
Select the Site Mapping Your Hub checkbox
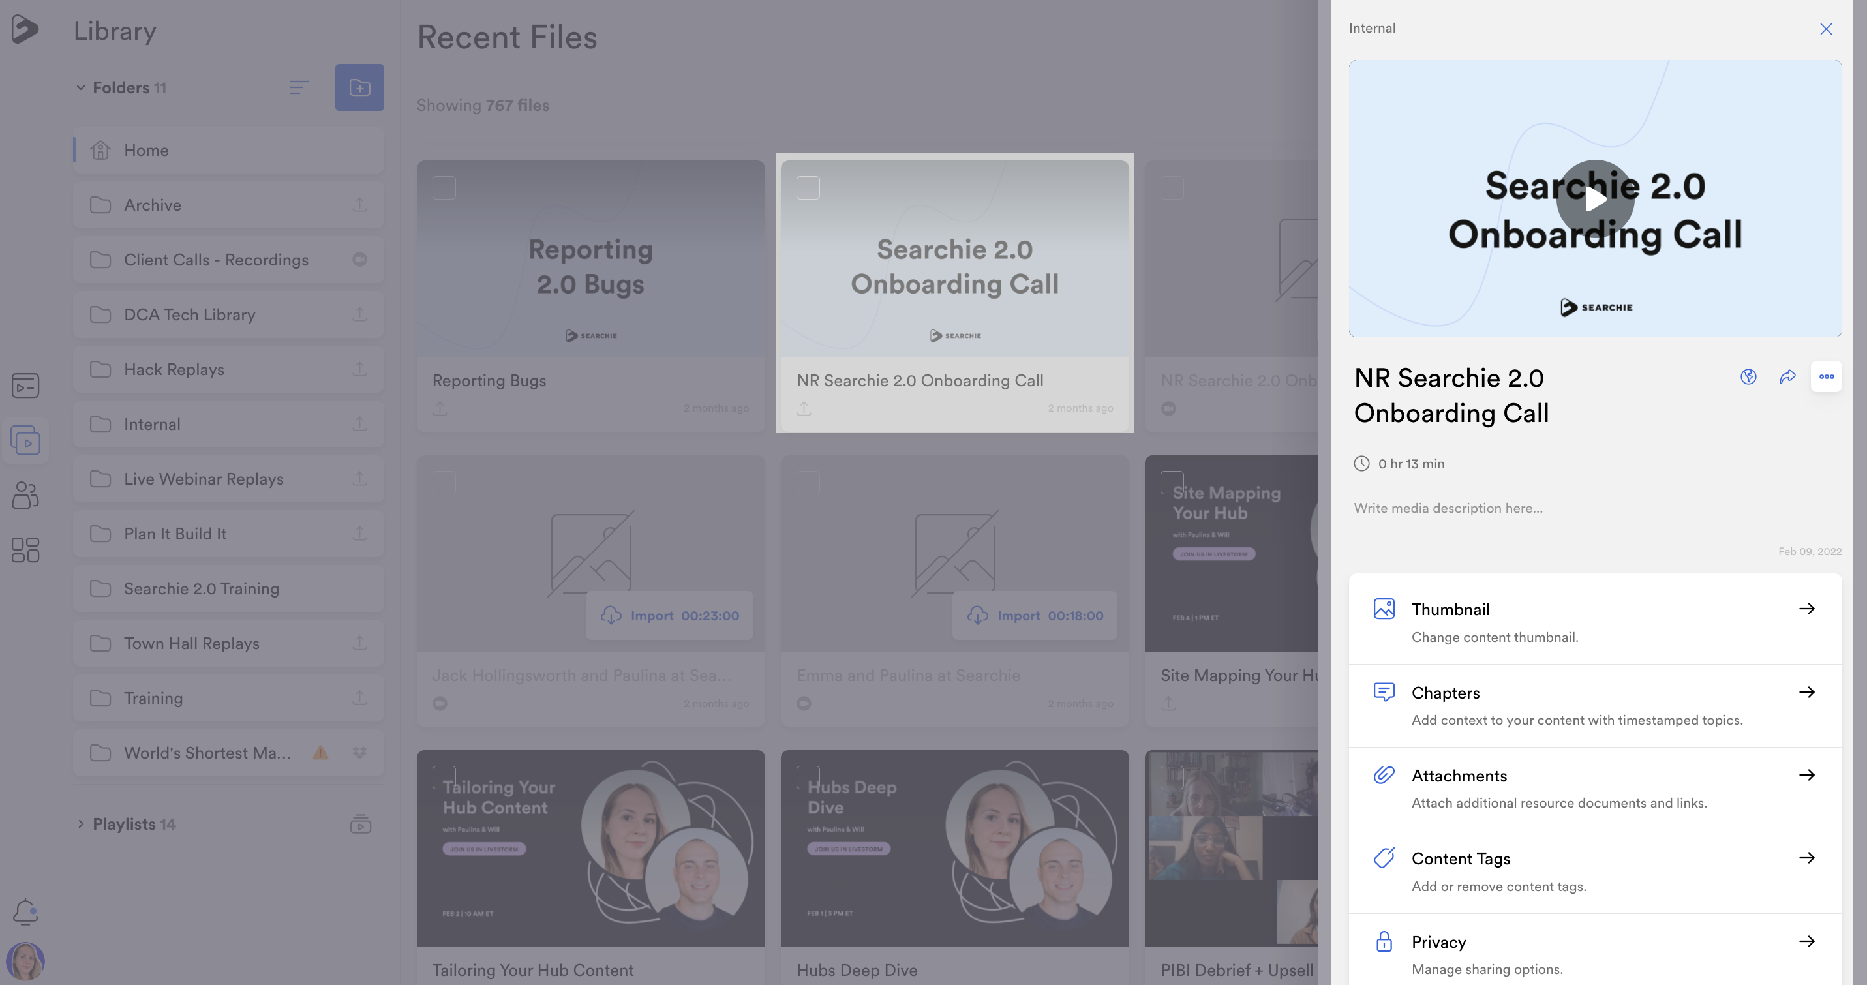pos(1172,483)
